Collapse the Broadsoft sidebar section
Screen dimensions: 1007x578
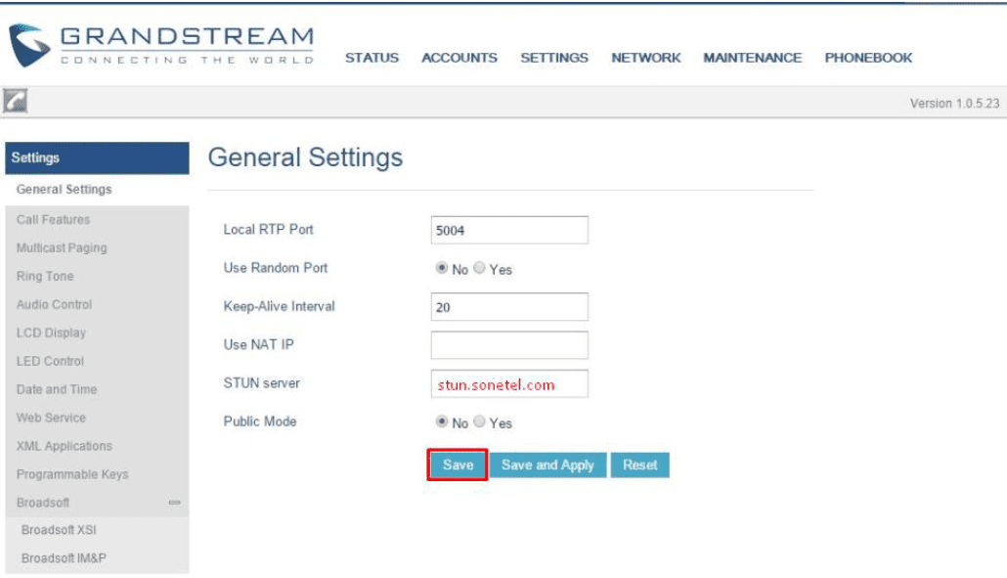click(174, 503)
